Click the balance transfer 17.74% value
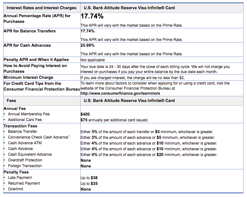This screenshot has width=247, height=197. coord(88,31)
